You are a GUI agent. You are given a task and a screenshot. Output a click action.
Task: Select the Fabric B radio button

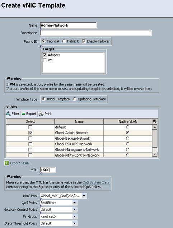(x=64, y=41)
